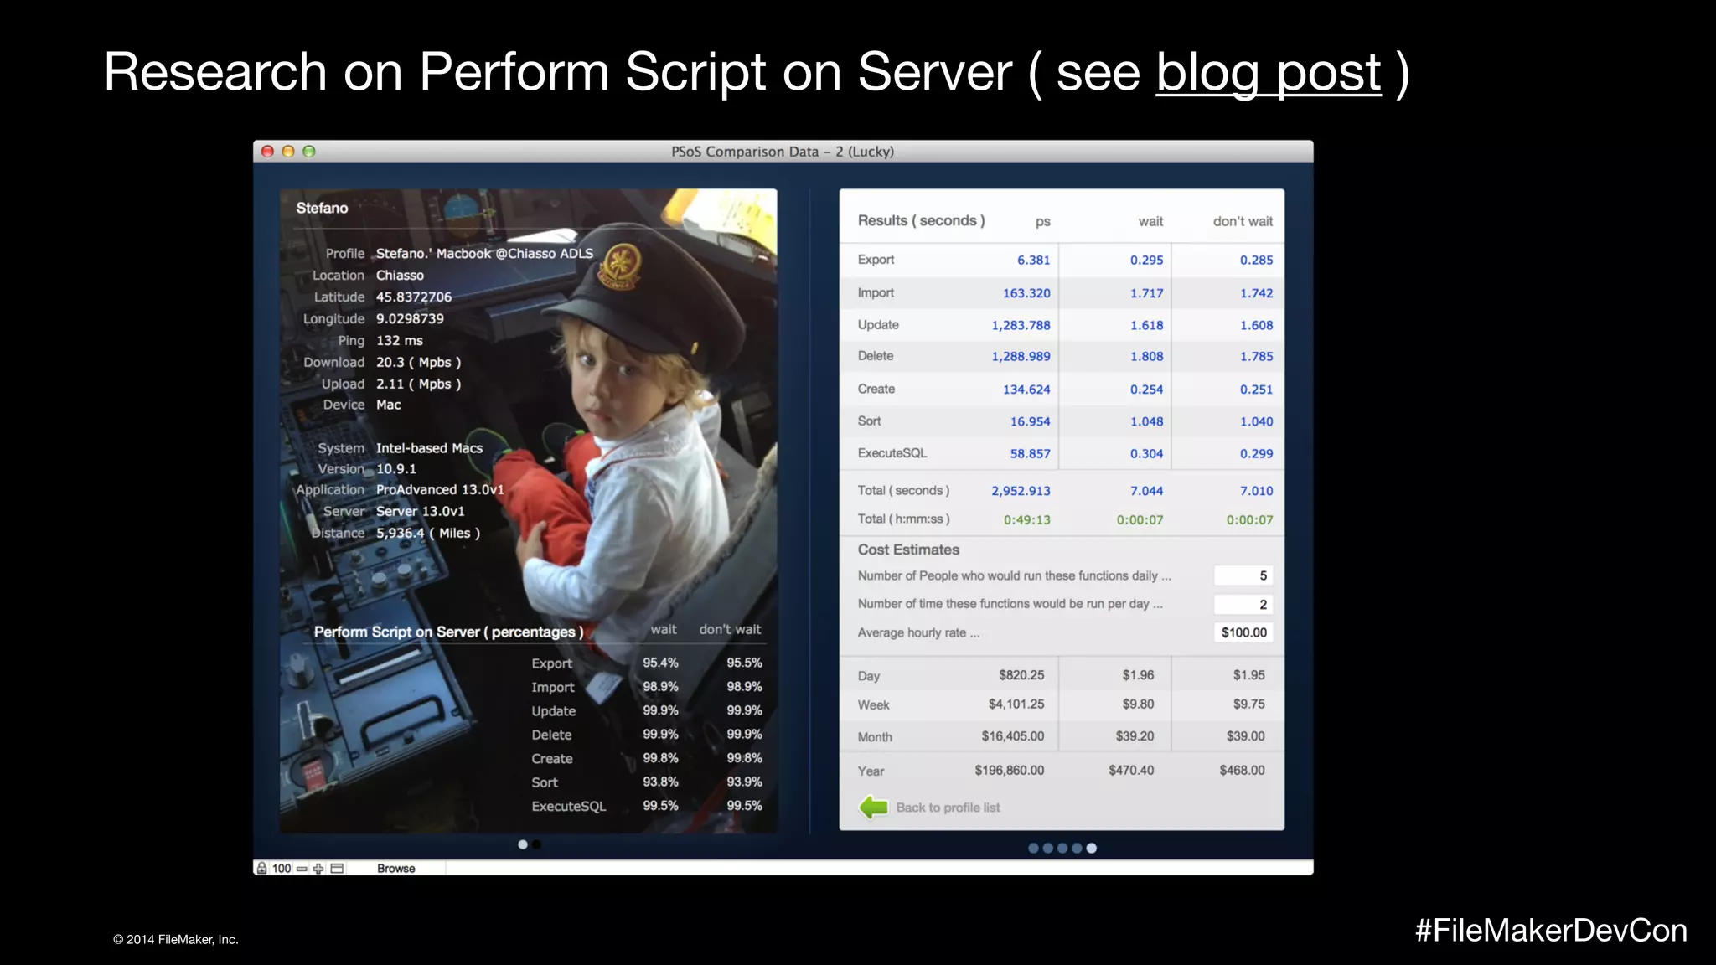This screenshot has height=965, width=1716.
Task: Click Sort don't wait percentage 93.9%
Action: (744, 782)
